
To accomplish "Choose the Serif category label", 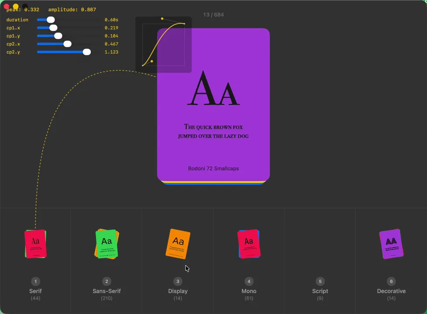I will [35, 291].
